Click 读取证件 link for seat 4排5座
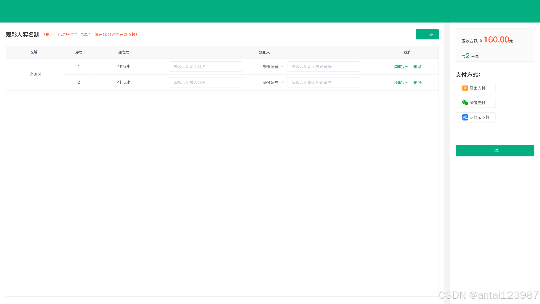The image size is (540, 304). tap(402, 67)
